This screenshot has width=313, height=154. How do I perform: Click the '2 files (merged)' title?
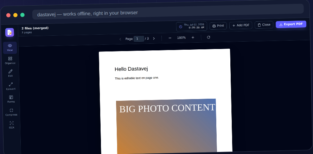click(x=35, y=28)
